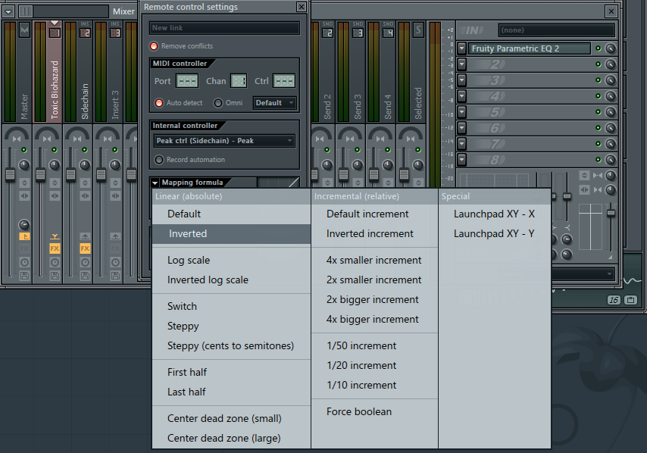The image size is (647, 453).
Task: Choose Launchpad XY - X under Special
Action: tap(494, 214)
